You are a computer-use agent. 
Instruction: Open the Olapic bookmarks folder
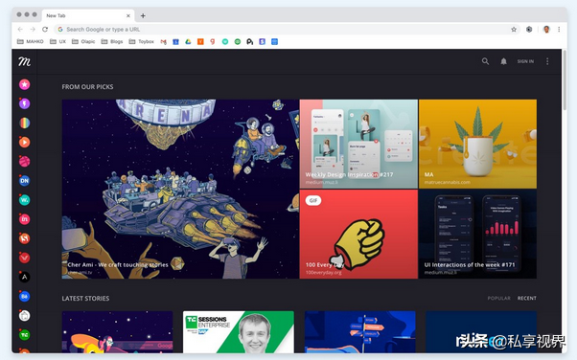83,41
